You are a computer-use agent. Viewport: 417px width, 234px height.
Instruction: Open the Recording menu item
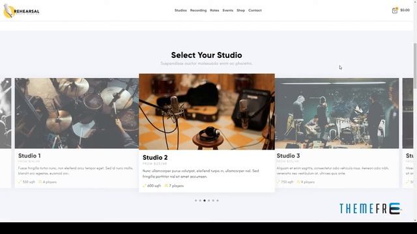pos(198,10)
